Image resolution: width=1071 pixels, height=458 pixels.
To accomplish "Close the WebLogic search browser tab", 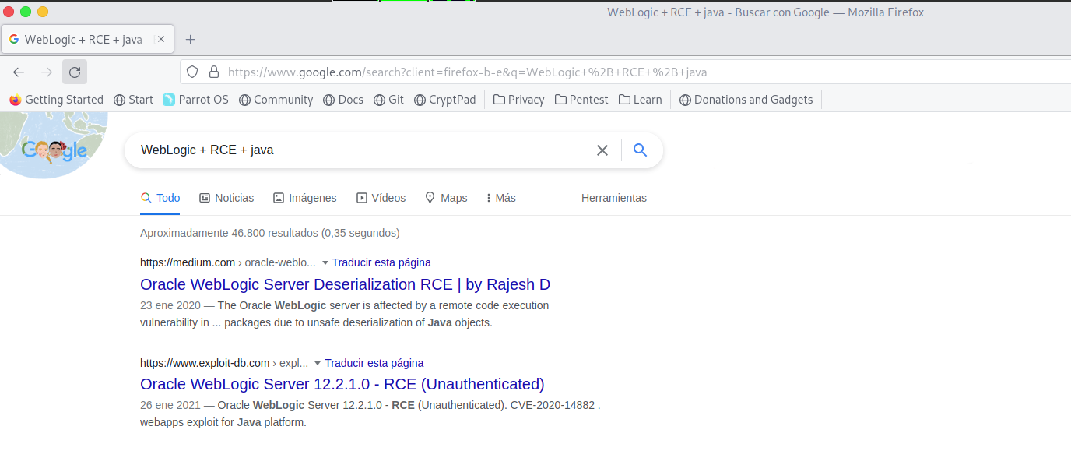I will 161,40.
